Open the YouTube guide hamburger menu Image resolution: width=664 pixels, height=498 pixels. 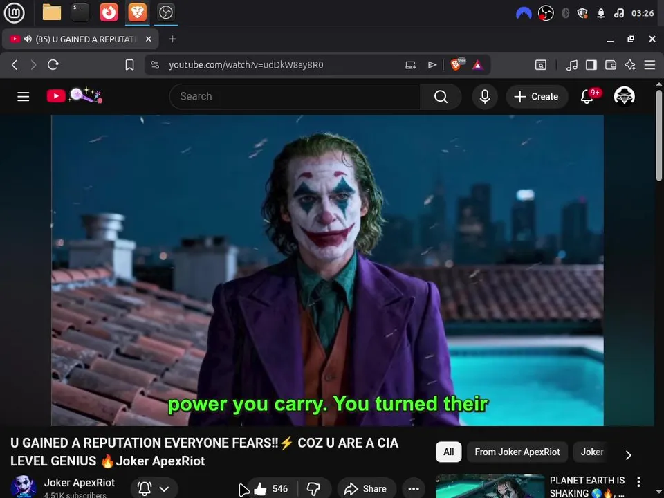24,97
